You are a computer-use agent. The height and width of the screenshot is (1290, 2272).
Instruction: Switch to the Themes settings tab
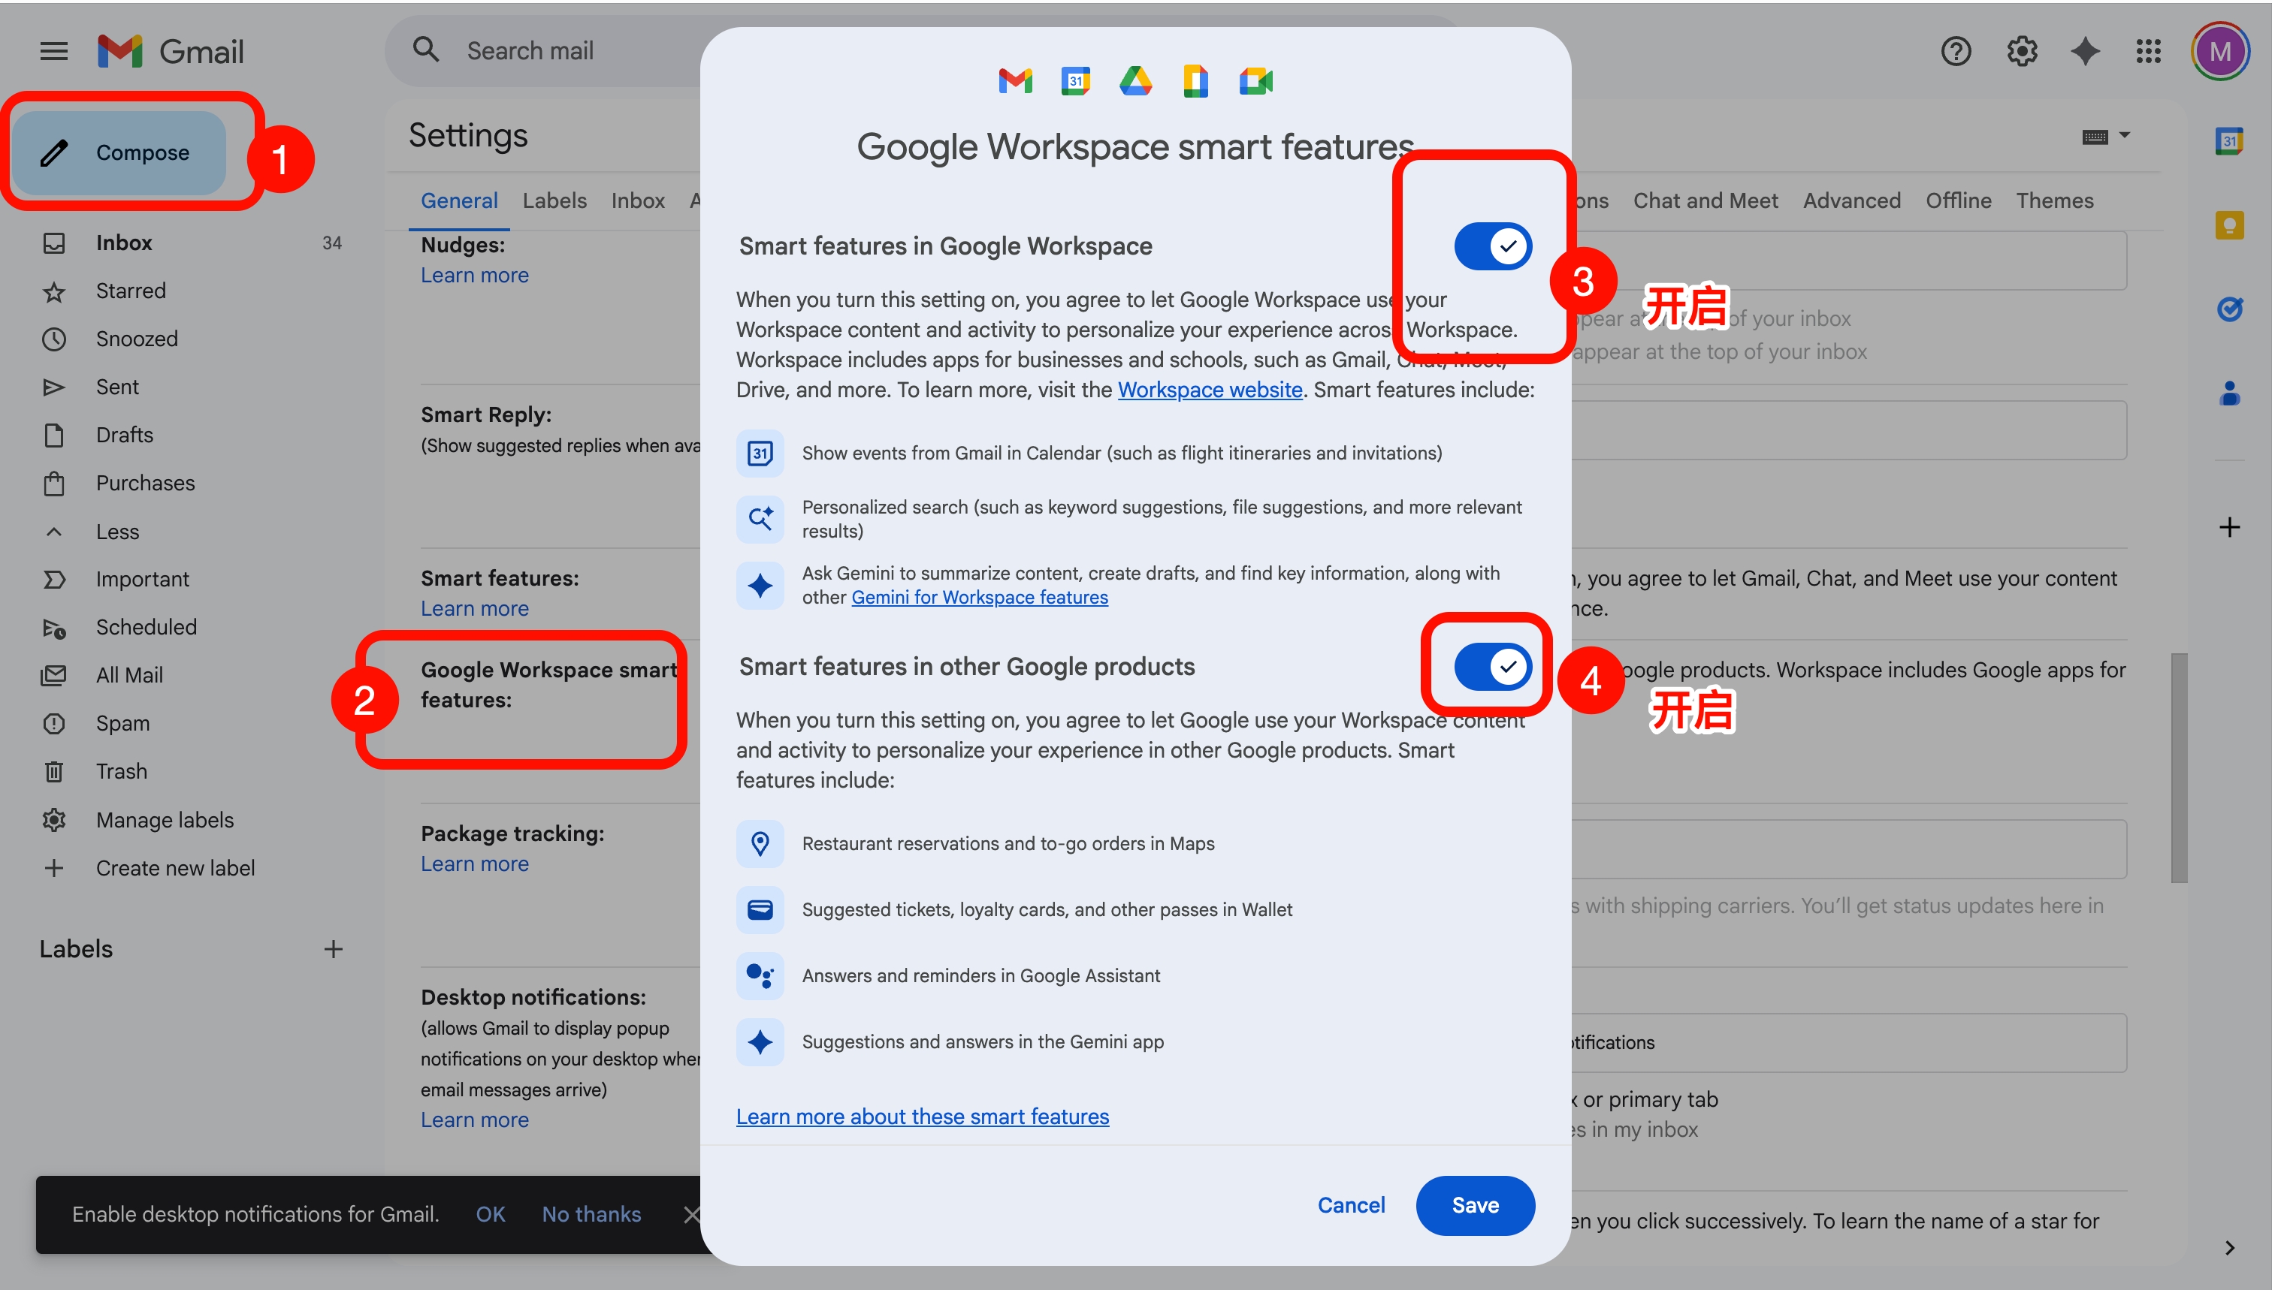pos(2054,201)
